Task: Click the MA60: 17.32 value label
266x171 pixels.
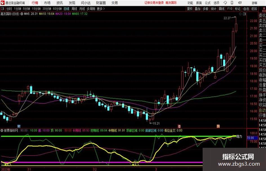Action: pyautogui.click(x=80, y=14)
